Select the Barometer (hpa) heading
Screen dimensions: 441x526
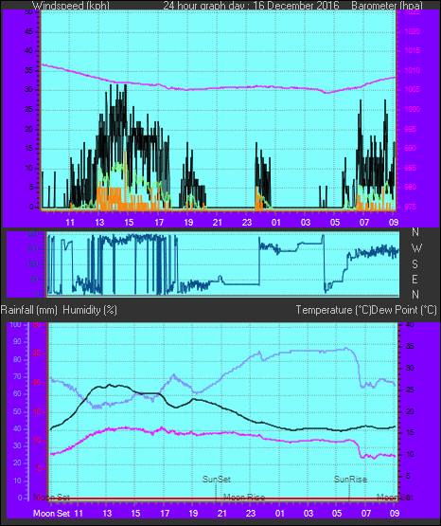pos(387,6)
